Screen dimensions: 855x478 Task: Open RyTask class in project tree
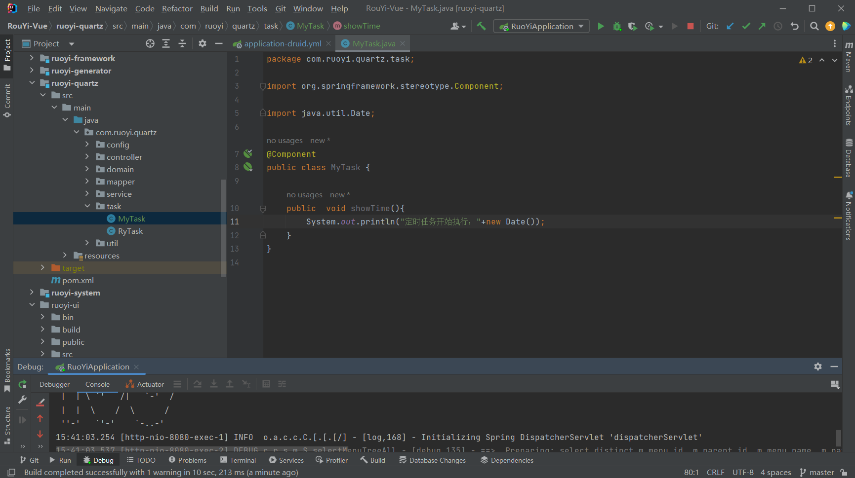130,231
